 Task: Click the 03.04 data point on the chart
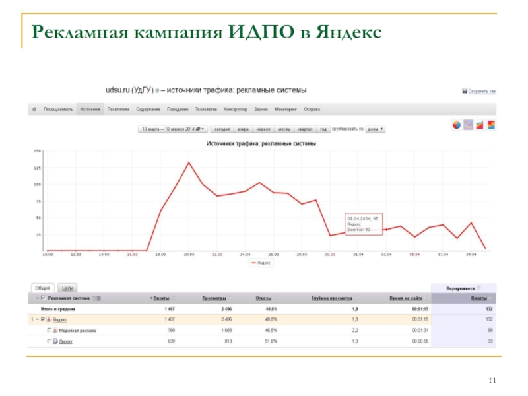tap(387, 229)
